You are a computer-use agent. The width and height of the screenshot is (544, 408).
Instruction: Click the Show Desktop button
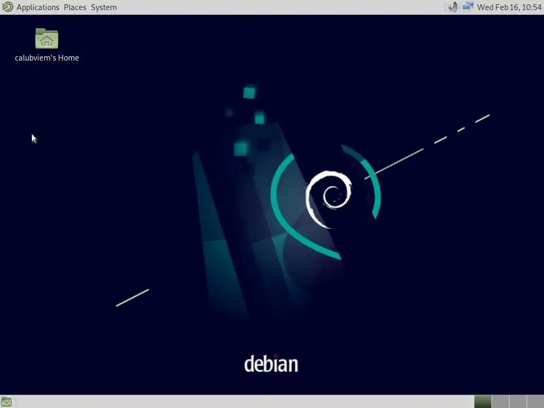[6, 402]
